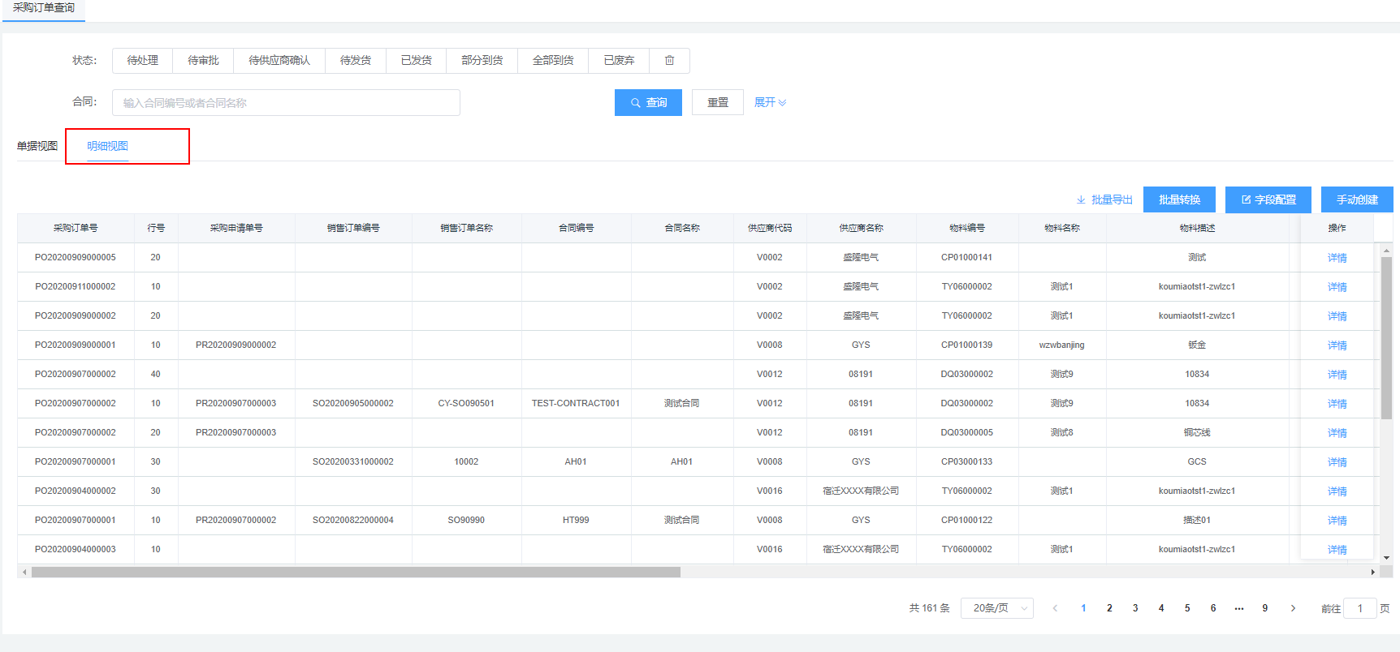Expand more filters with 展开
1400x652 pixels.
(x=769, y=103)
